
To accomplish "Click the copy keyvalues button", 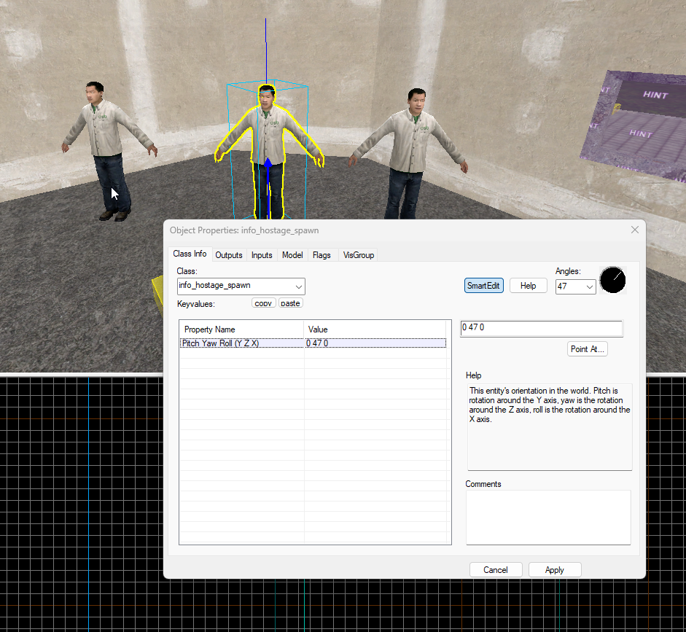I will click(263, 303).
